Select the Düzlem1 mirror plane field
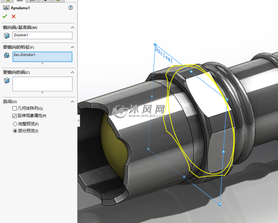Image resolution: width=278 pixels, height=223 pixels. pos(42,35)
